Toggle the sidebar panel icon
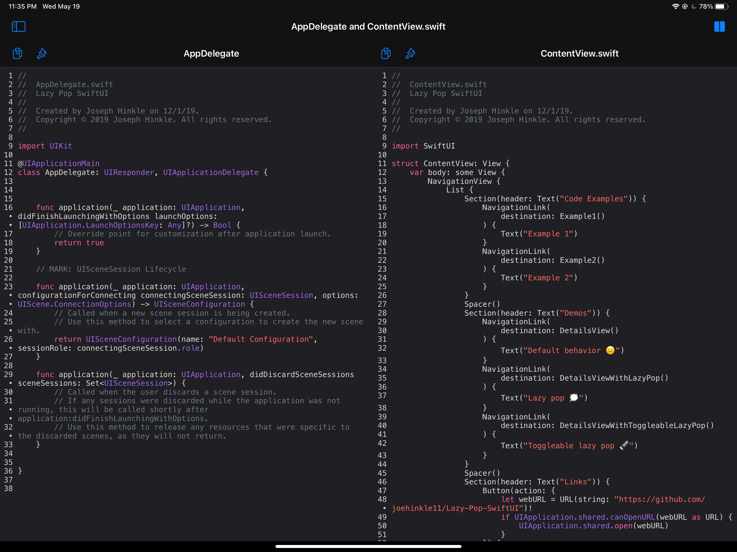This screenshot has height=552, width=737. 18,27
